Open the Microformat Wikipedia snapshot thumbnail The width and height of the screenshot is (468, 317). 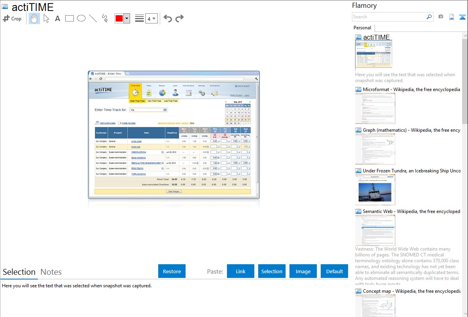pos(375,108)
